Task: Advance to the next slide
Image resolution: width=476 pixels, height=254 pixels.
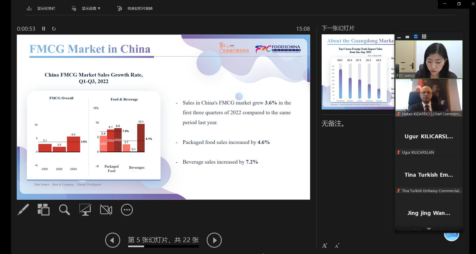Action: [x=214, y=240]
